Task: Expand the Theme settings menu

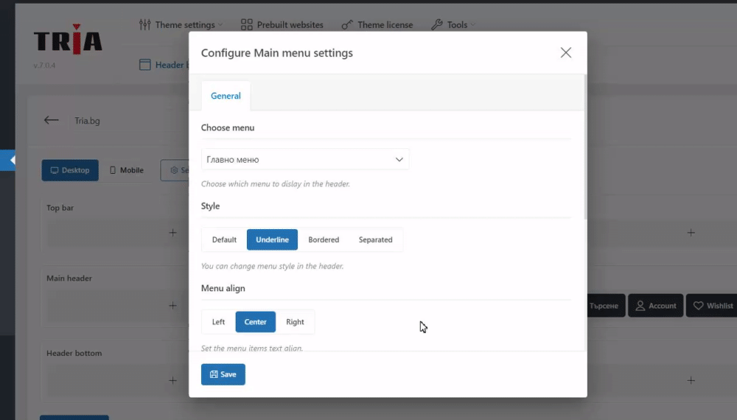Action: pos(181,25)
